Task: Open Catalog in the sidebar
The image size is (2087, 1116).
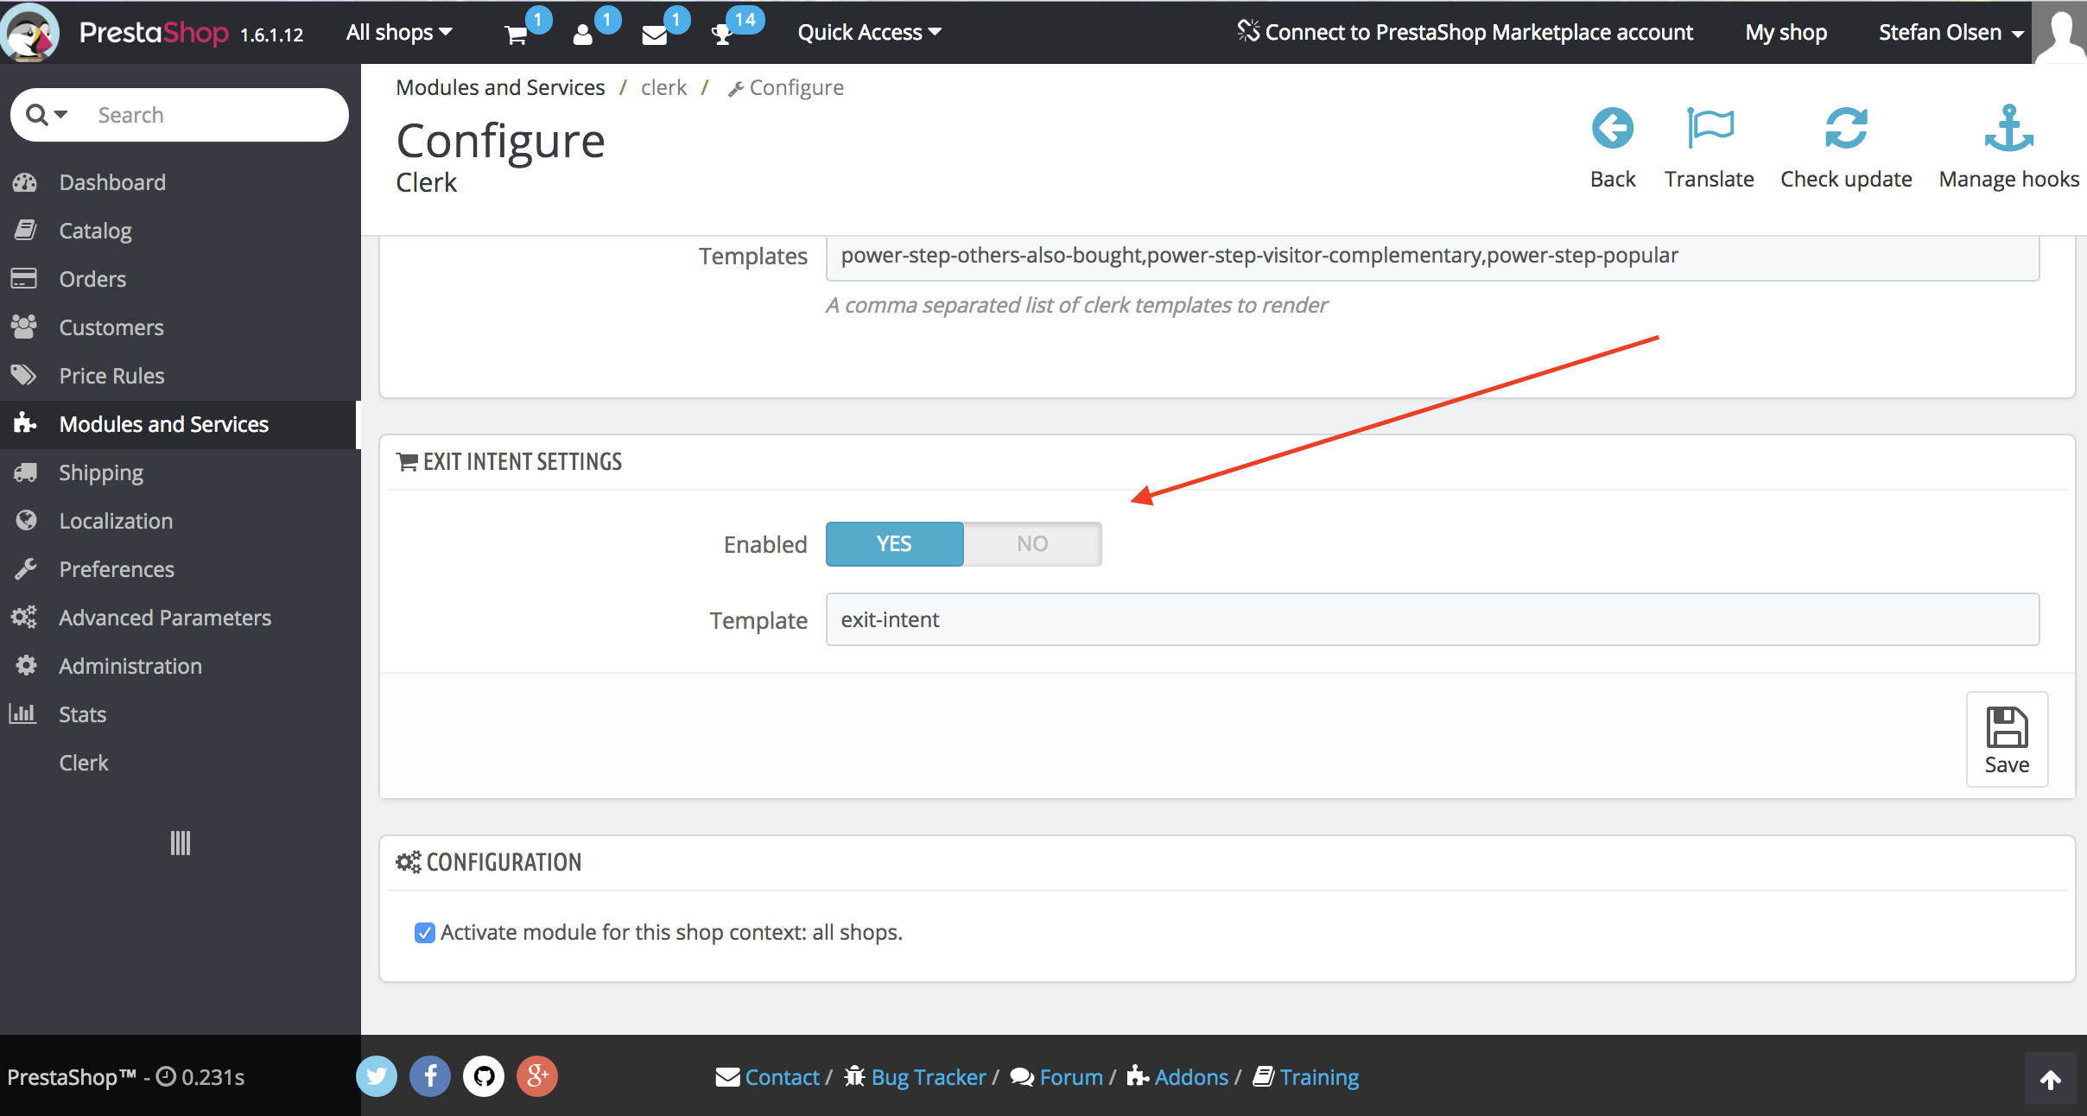Action: [x=95, y=231]
